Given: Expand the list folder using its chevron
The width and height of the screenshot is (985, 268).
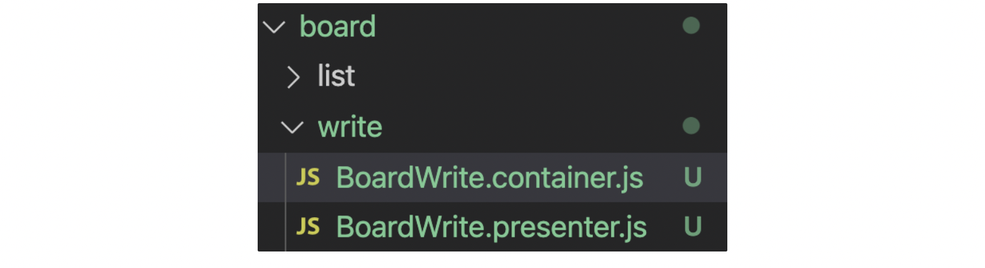Looking at the screenshot, I should click(293, 77).
